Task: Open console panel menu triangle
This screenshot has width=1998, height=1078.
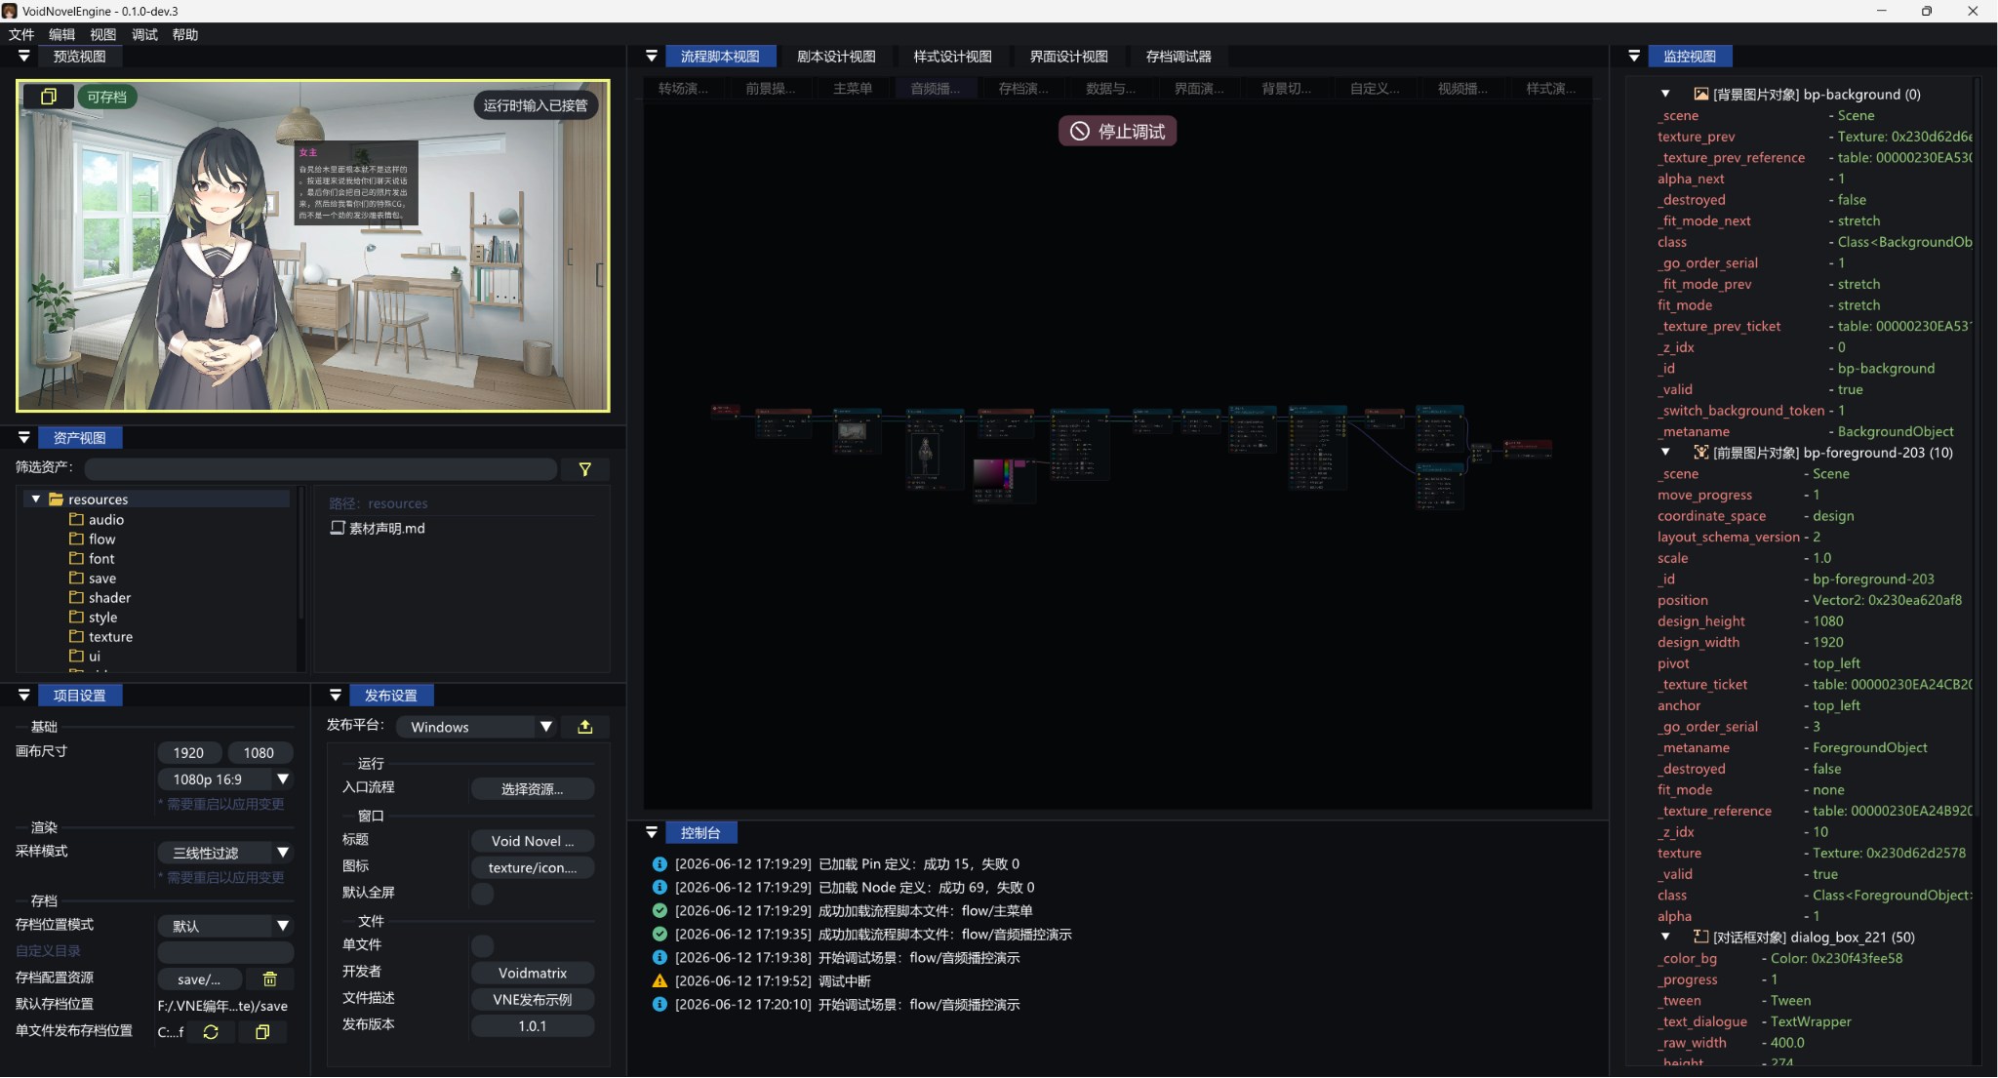Action: 652,833
